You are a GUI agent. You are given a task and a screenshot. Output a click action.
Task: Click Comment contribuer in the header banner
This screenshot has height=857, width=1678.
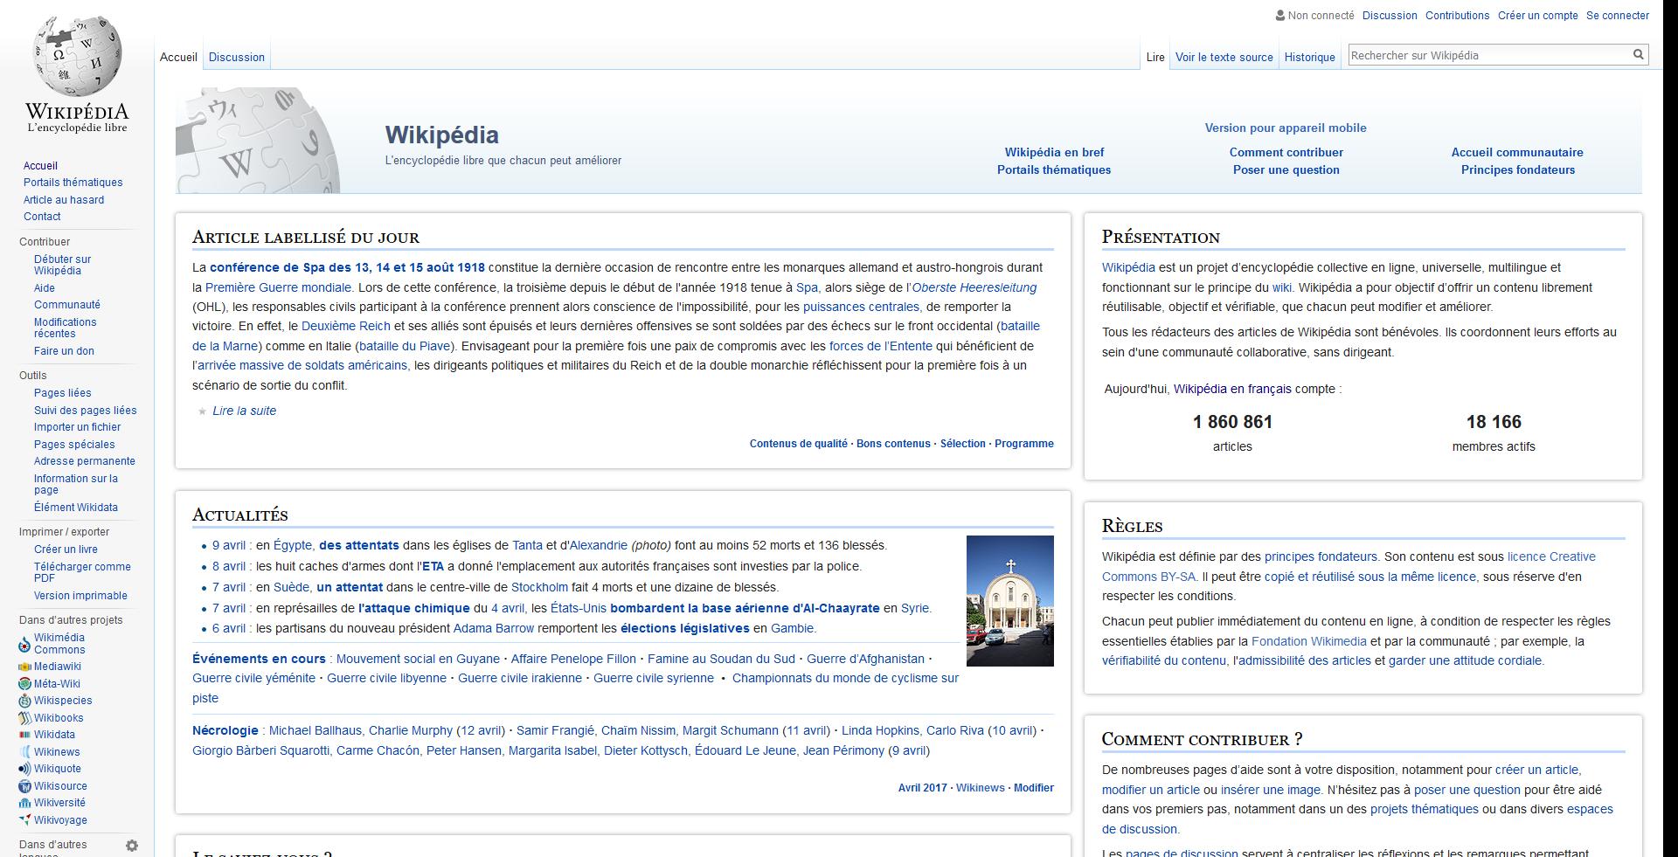(1286, 152)
